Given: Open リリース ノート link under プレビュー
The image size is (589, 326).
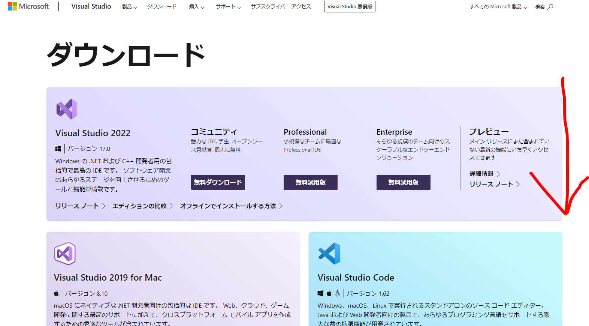Looking at the screenshot, I should click(x=495, y=184).
